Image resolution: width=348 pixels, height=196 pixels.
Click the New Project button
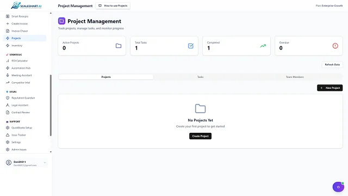click(x=330, y=88)
